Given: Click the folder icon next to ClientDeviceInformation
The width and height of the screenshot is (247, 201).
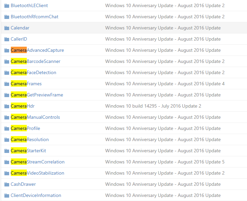Looking at the screenshot, I should tap(7, 196).
